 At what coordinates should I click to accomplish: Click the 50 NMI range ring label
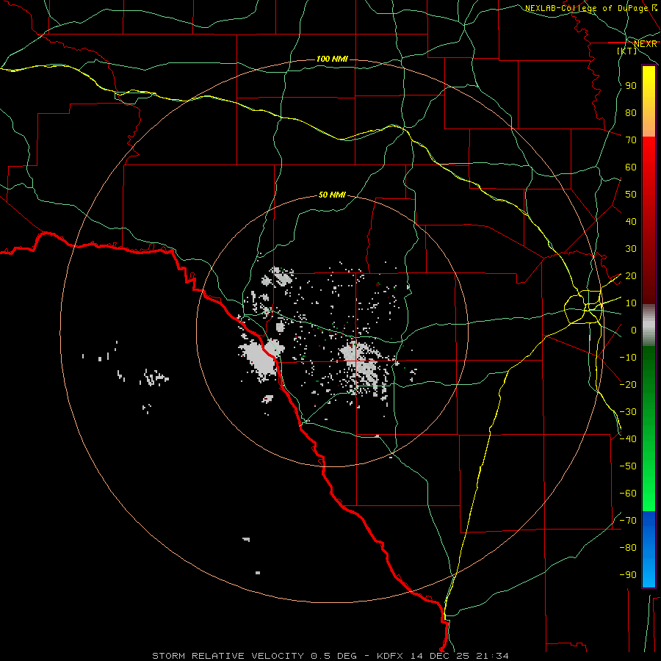point(332,195)
